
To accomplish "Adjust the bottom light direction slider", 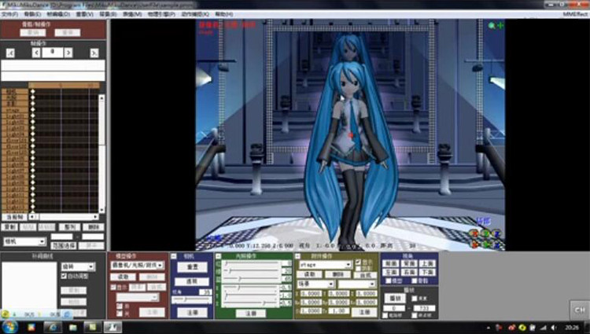I will (x=251, y=303).
